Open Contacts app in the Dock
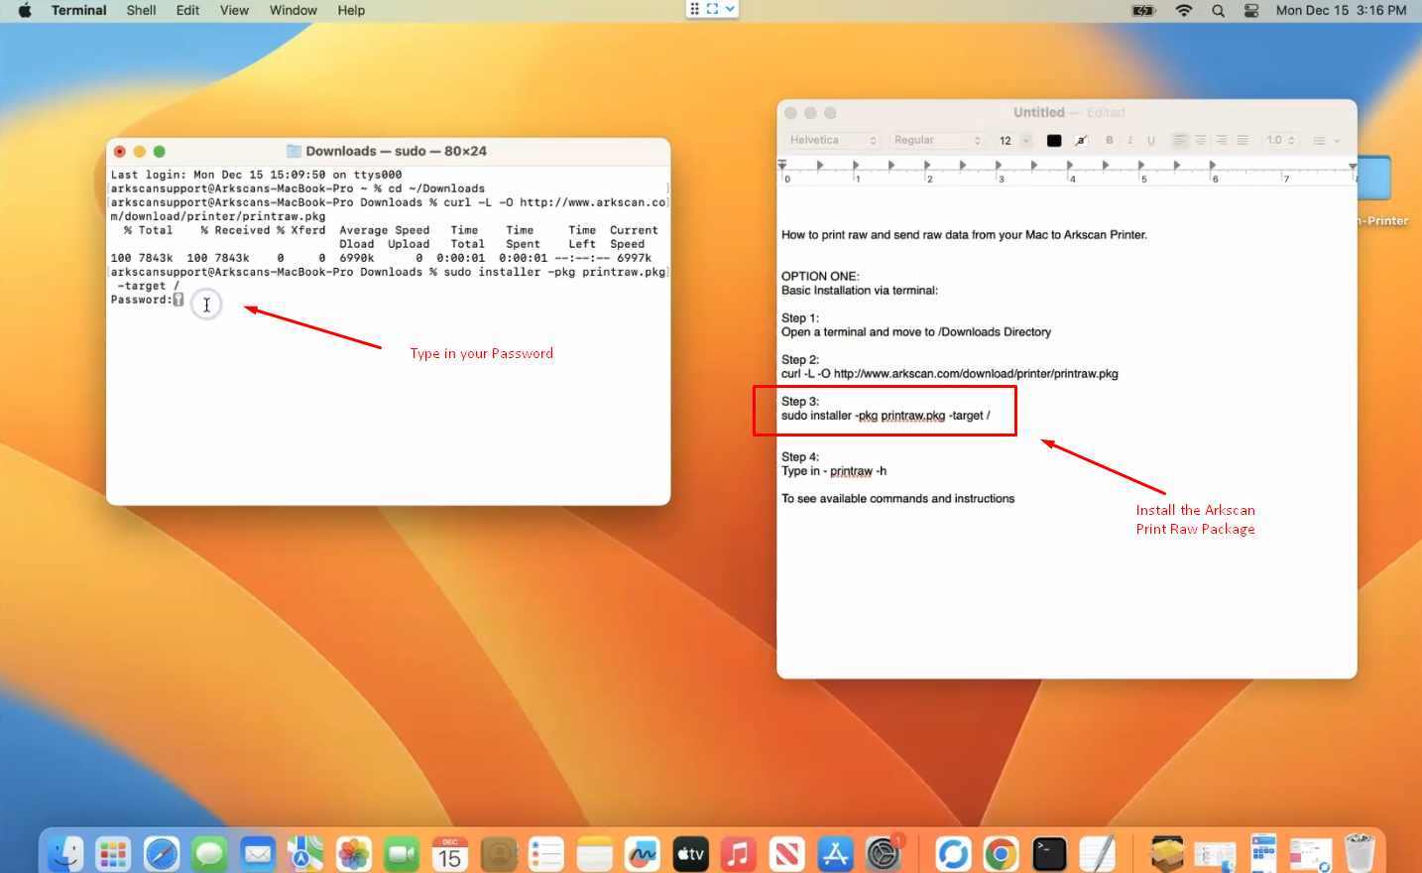Screen dimensions: 1422x873 pos(499,853)
